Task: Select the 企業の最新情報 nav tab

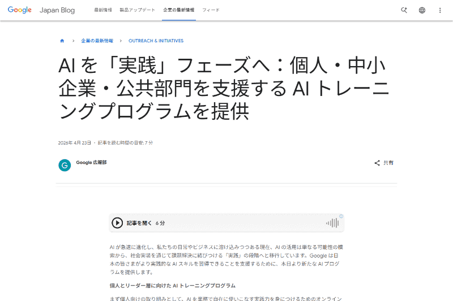Action: coord(179,10)
